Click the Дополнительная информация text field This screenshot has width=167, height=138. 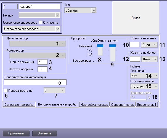35,82
